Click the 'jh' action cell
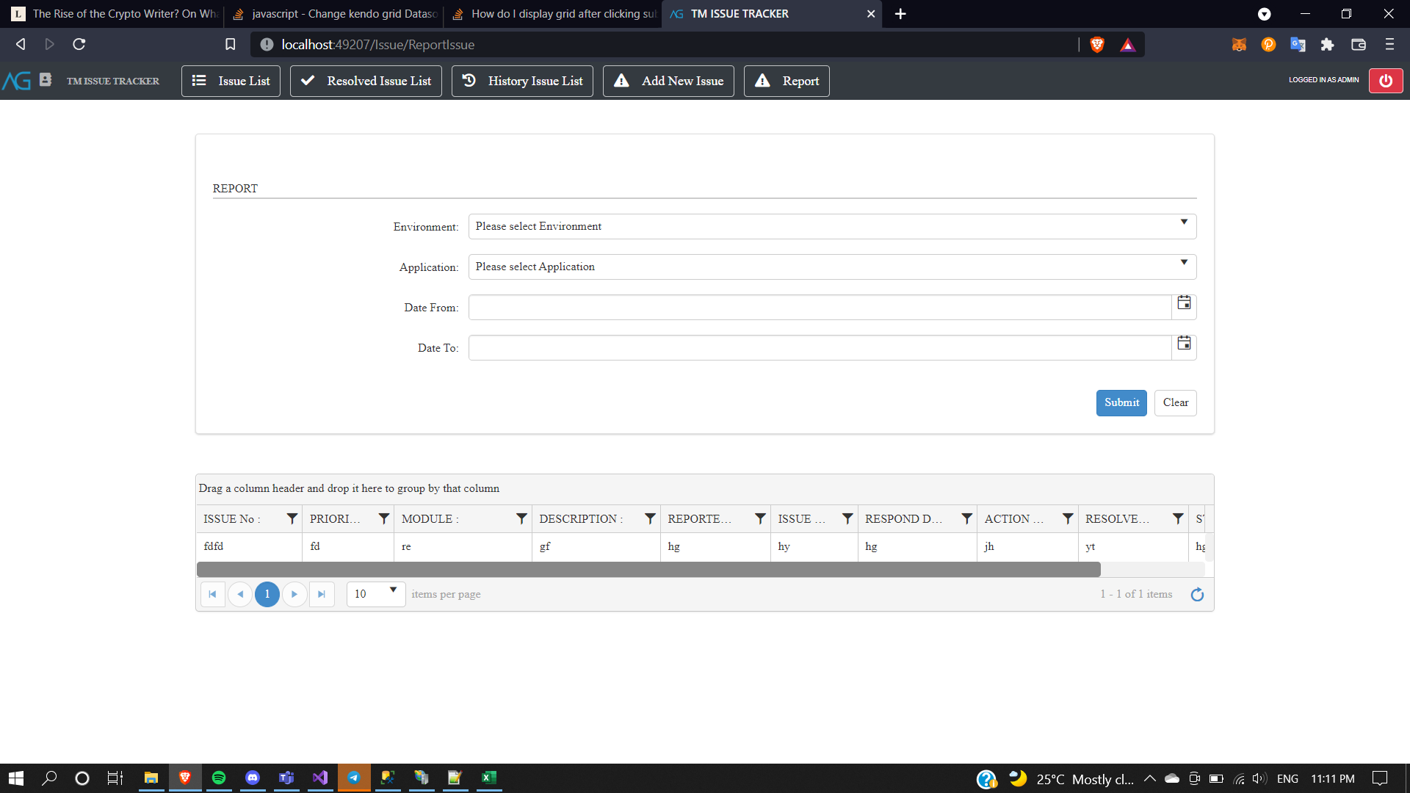The width and height of the screenshot is (1410, 793). pyautogui.click(x=1027, y=547)
